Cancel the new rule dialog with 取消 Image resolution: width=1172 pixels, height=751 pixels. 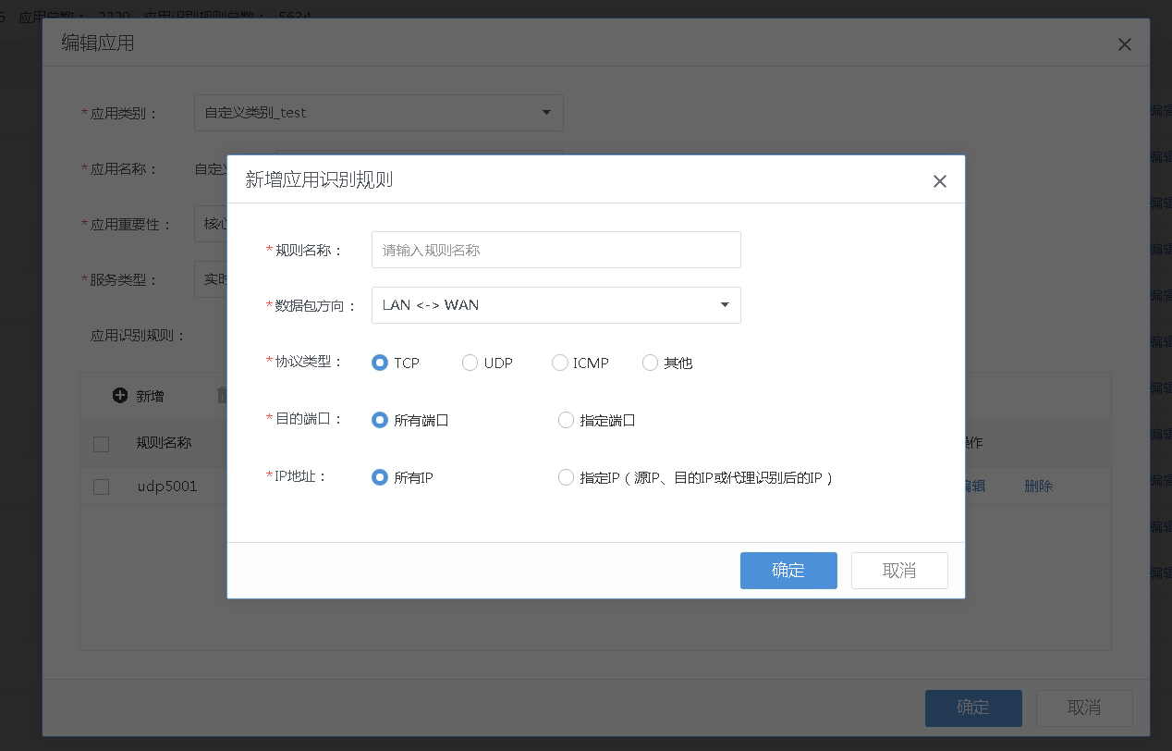click(898, 571)
